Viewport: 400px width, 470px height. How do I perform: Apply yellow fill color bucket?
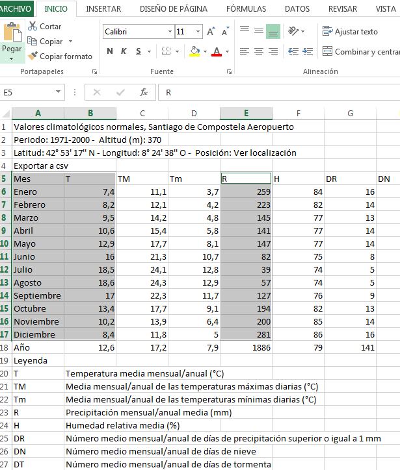(x=194, y=51)
